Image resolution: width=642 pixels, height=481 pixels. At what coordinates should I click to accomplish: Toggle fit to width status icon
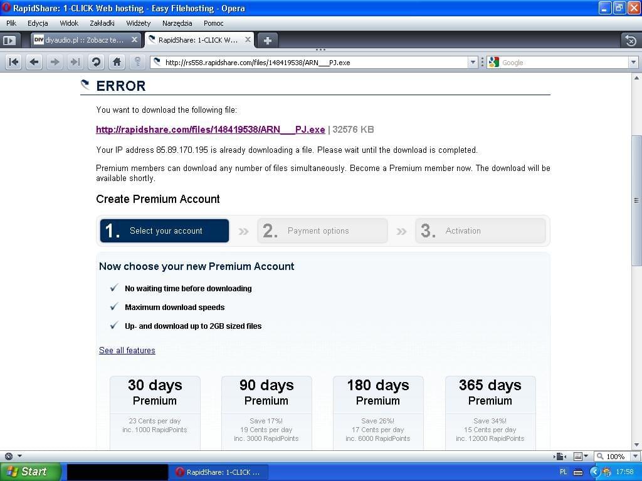(x=560, y=457)
